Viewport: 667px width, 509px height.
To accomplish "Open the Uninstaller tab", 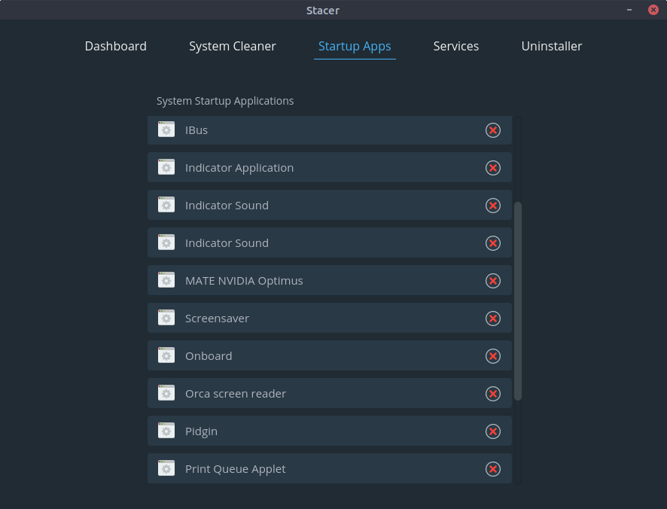I will coord(551,46).
